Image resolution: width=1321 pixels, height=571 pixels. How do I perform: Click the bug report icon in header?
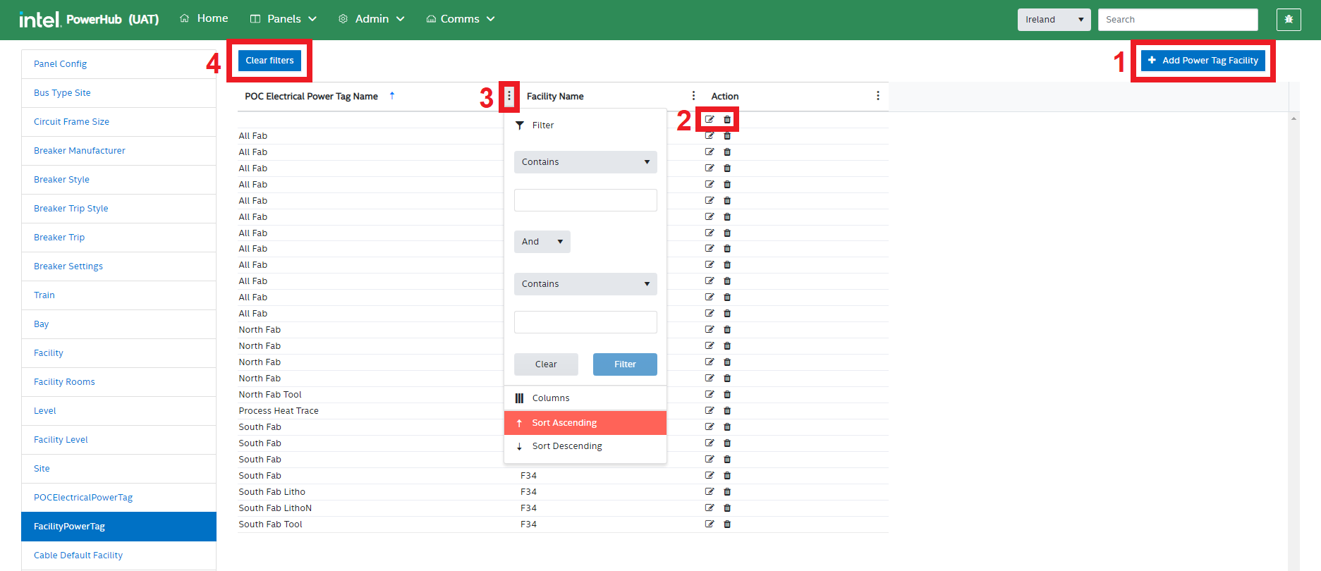click(1289, 20)
